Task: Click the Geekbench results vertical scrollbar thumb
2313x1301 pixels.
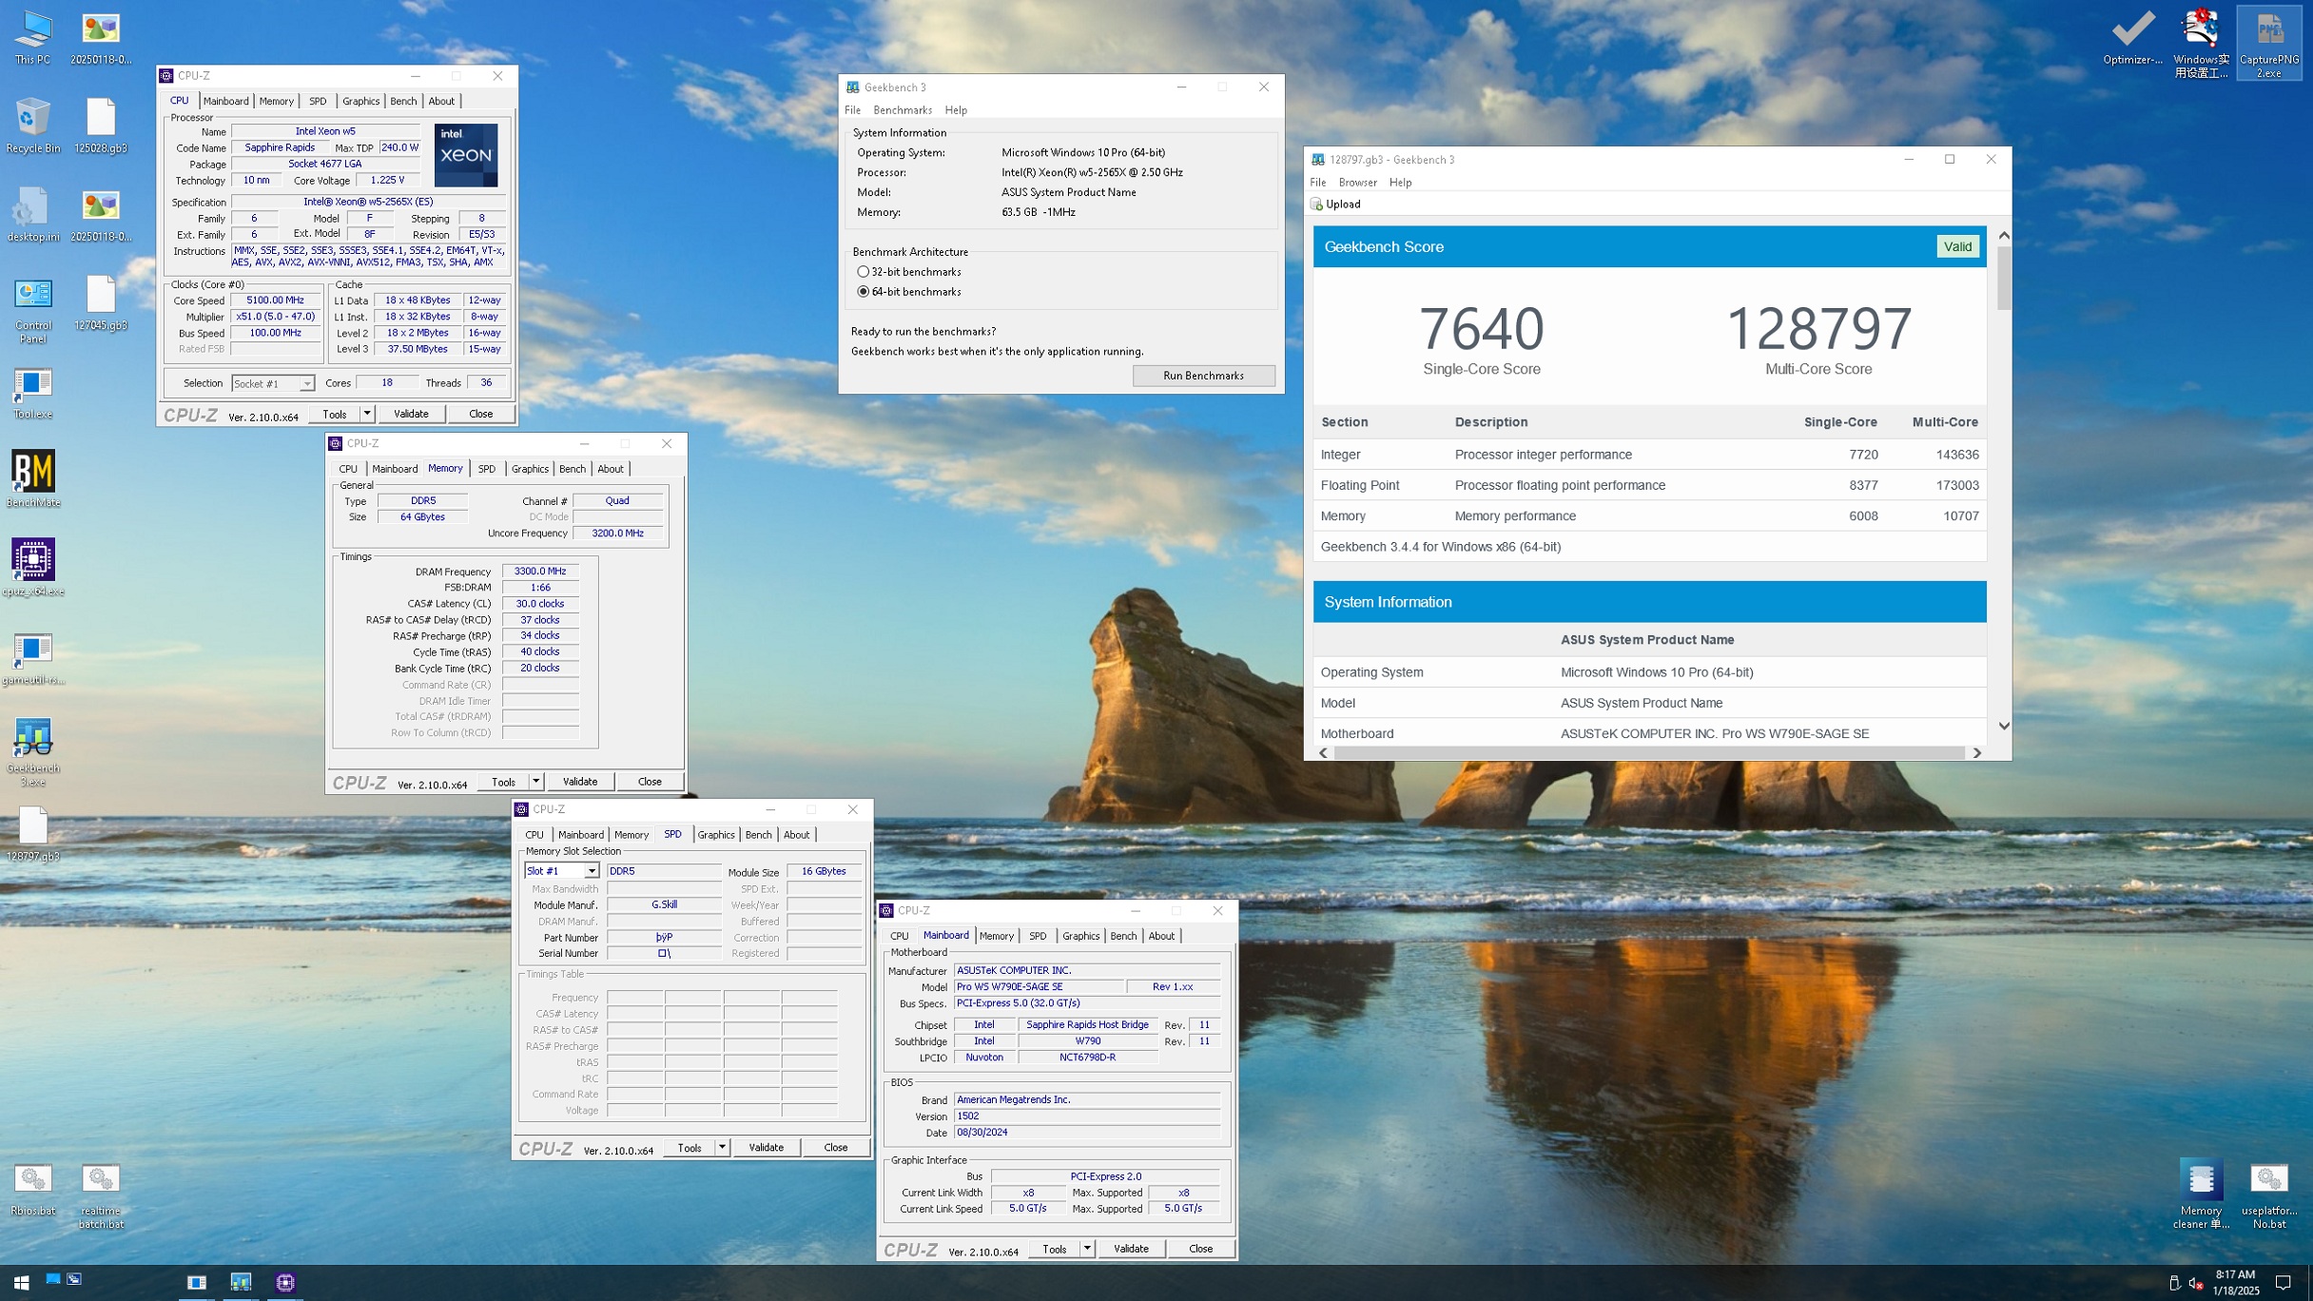Action: click(2003, 279)
